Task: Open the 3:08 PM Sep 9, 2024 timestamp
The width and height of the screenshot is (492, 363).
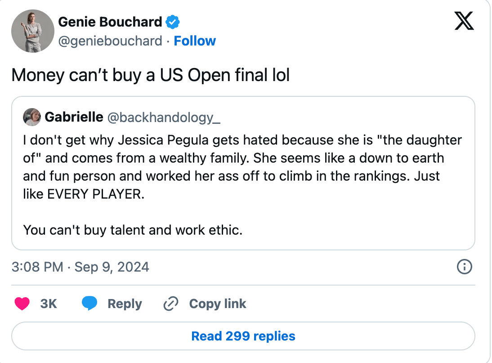Action: tap(80, 267)
